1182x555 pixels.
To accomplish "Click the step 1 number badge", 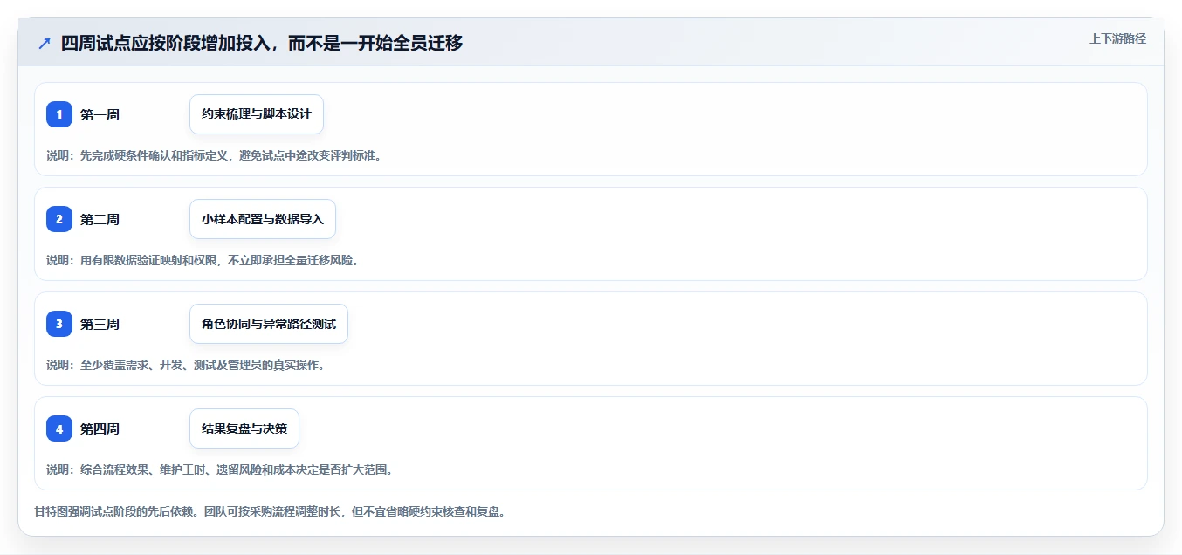I will click(59, 114).
